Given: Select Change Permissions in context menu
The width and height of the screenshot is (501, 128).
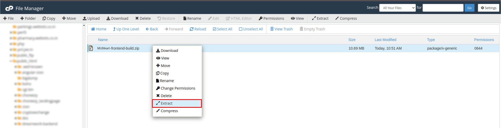Looking at the screenshot, I should point(177,88).
